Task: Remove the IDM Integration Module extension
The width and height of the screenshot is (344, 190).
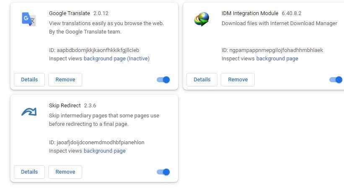Action: pyautogui.click(x=238, y=80)
